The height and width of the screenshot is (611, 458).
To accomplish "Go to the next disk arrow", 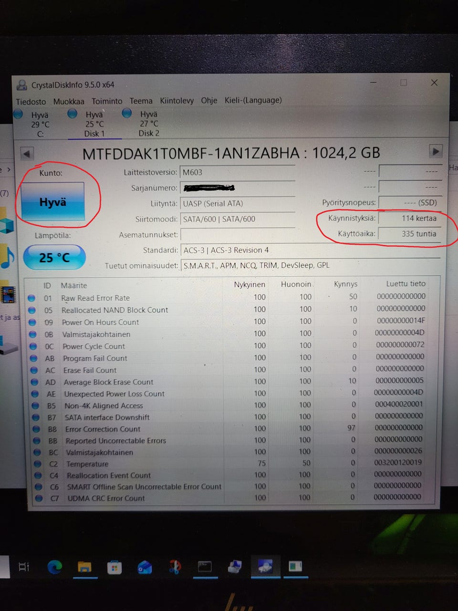I will [x=436, y=151].
